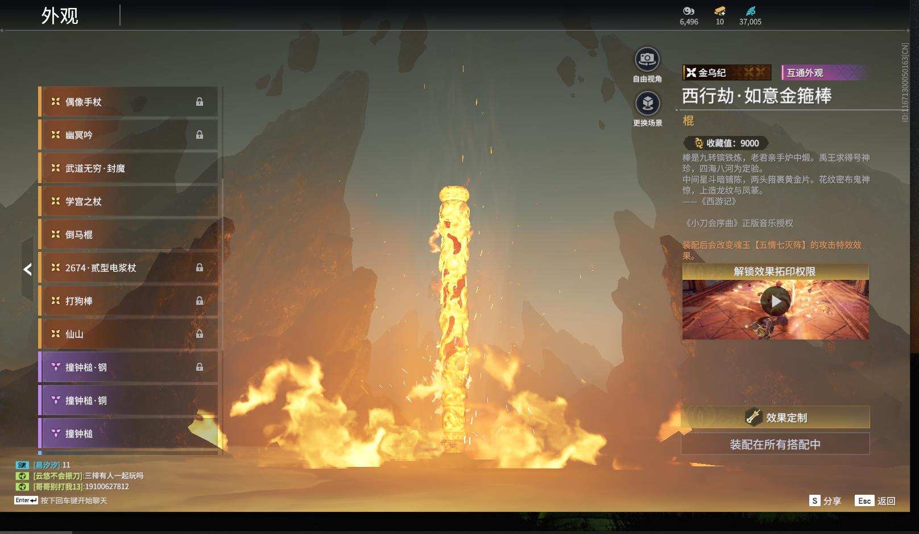Click the chat input prompt 按下回车键开始聊天
Image resolution: width=919 pixels, height=534 pixels.
tap(74, 500)
